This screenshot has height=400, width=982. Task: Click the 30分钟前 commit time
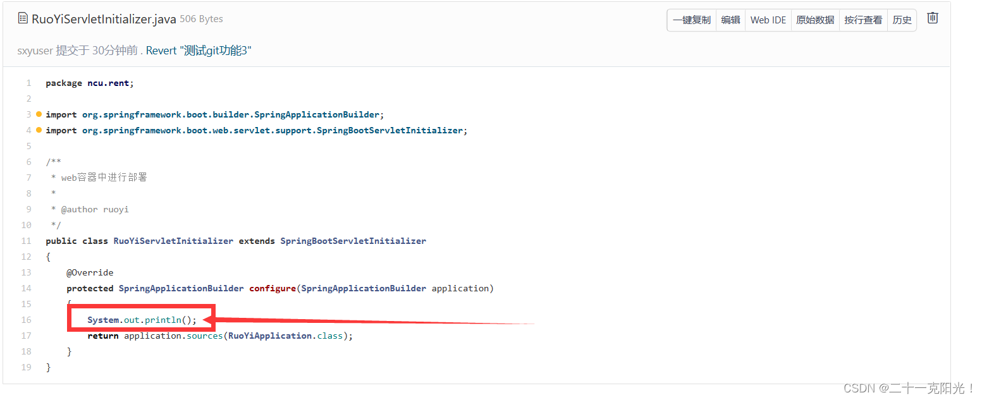115,51
